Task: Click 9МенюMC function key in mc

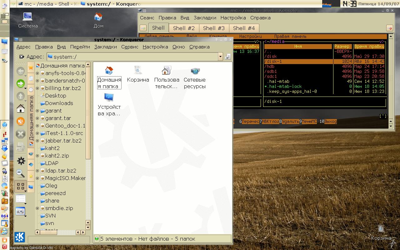Action: (308, 122)
